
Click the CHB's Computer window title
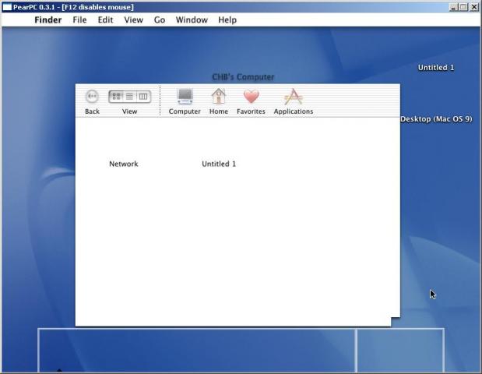click(243, 77)
